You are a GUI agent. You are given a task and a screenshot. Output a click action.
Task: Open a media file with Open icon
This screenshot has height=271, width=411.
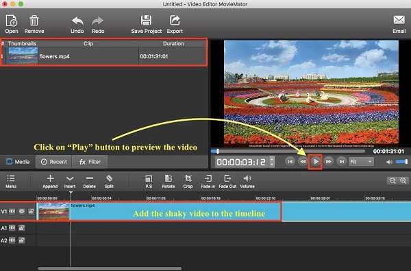tap(12, 24)
